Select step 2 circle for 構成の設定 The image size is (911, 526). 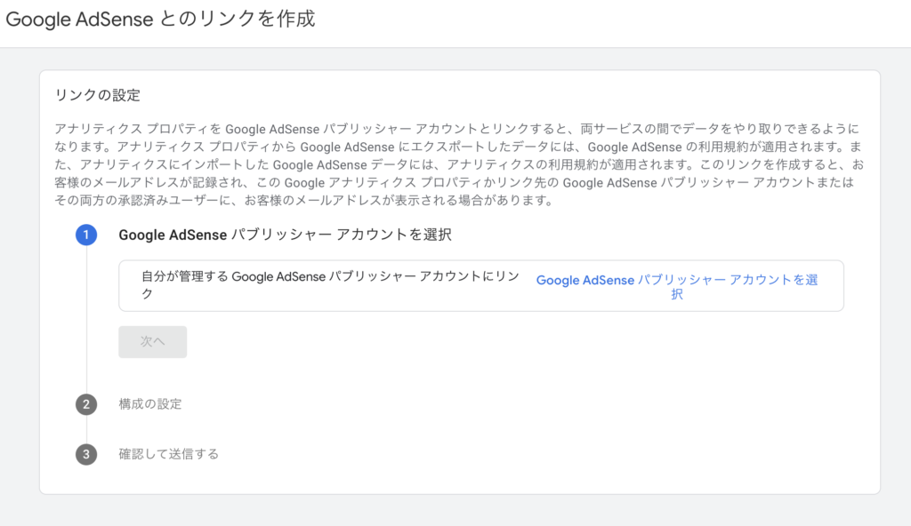pyautogui.click(x=86, y=404)
